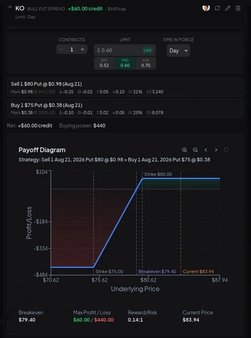
Task: Click the Strike $75.00 chart label
Action: coord(109,272)
